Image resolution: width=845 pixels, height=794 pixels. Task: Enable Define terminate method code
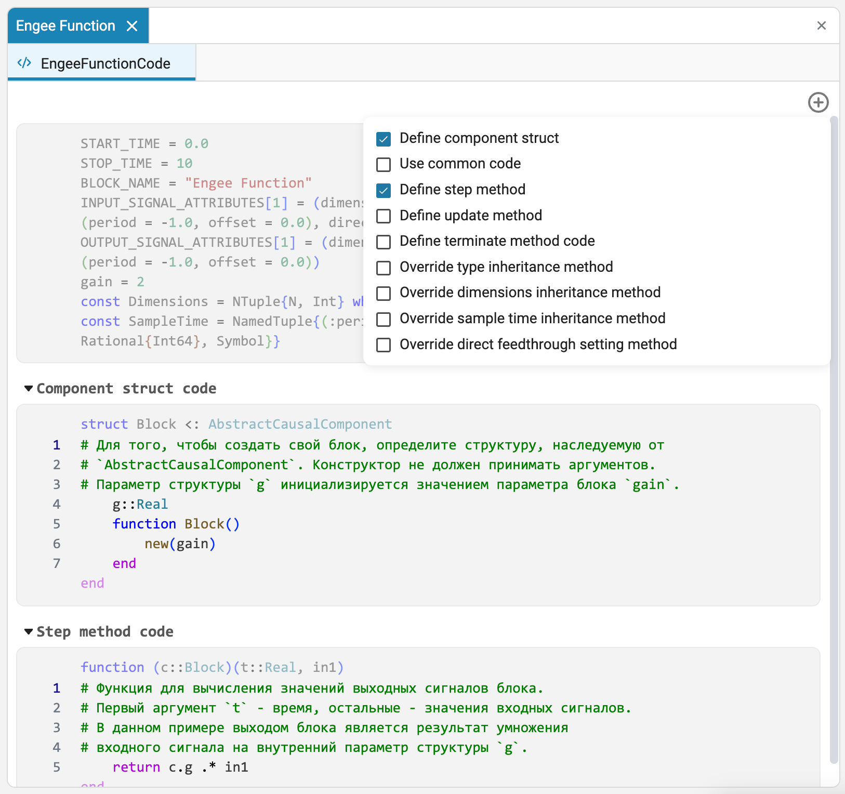click(384, 242)
